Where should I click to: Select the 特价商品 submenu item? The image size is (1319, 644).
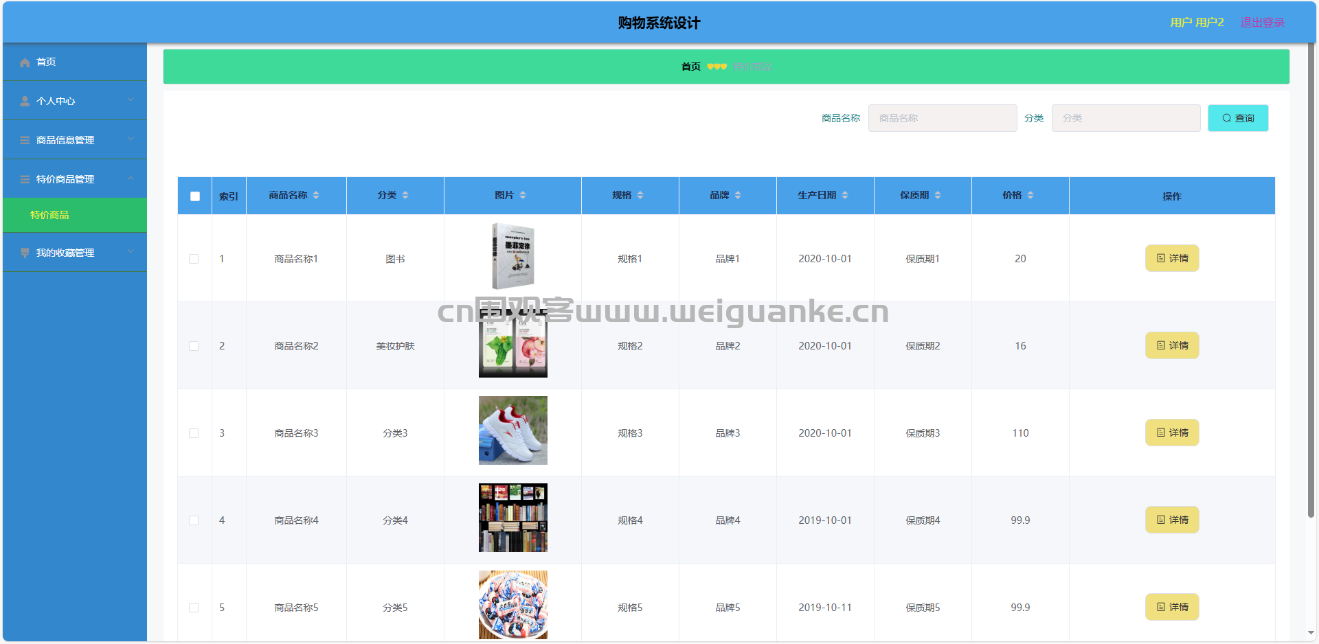pos(49,216)
